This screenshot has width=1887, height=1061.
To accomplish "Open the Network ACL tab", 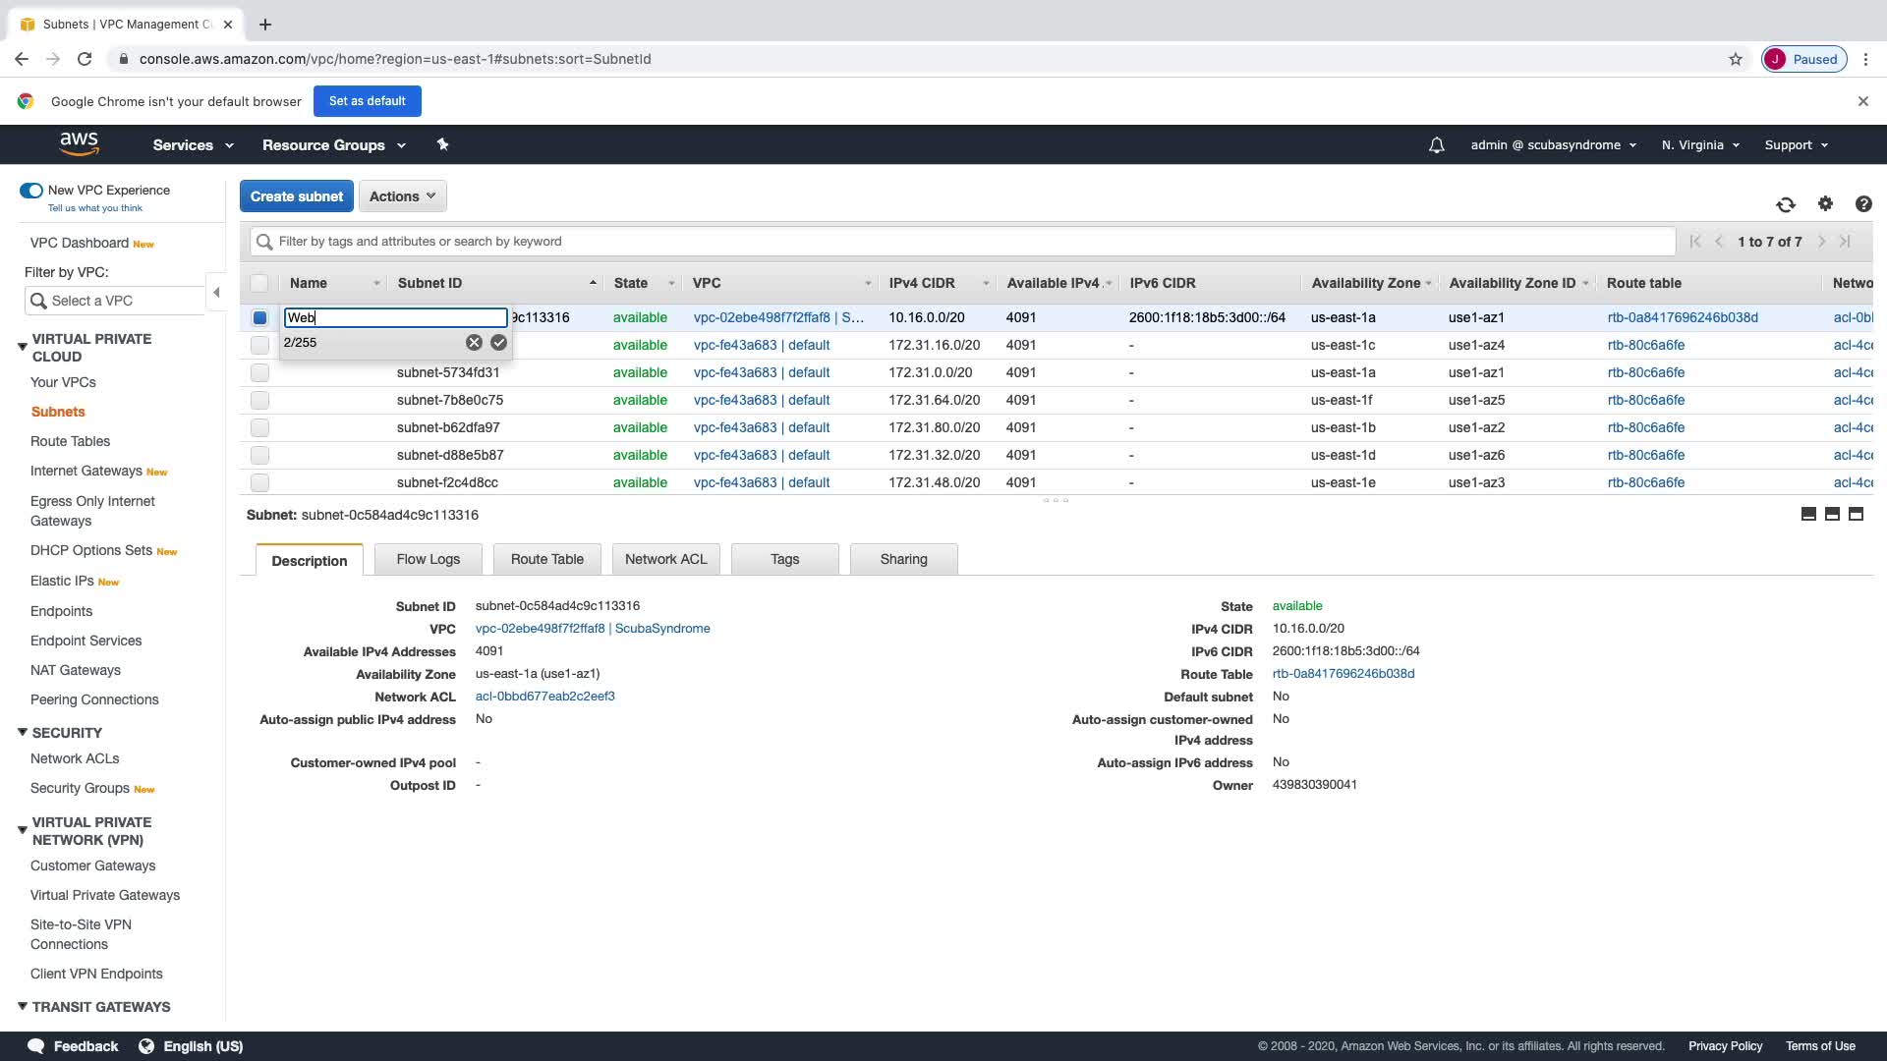I will point(665,560).
